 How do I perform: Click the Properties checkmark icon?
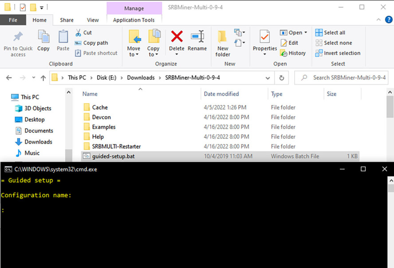tap(264, 37)
